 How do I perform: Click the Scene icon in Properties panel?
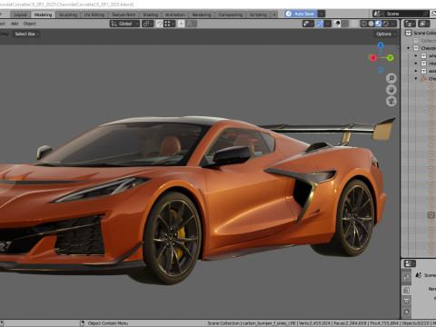pos(419,275)
